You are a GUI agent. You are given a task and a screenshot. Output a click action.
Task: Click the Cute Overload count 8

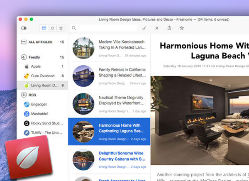pos(63,76)
